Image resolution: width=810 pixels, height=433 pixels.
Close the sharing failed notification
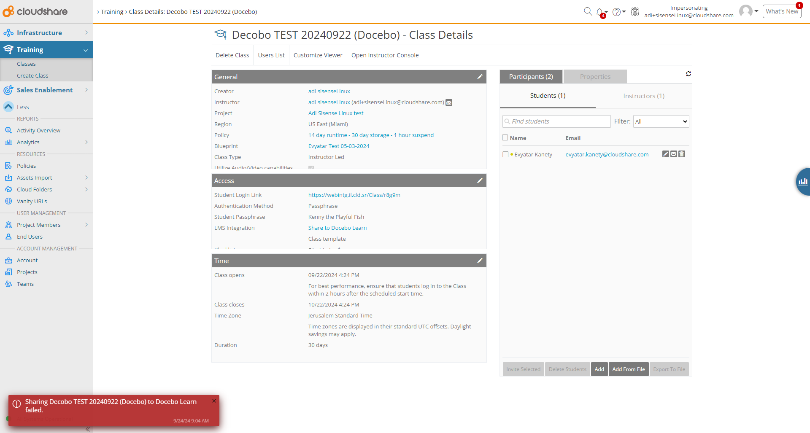pos(214,401)
